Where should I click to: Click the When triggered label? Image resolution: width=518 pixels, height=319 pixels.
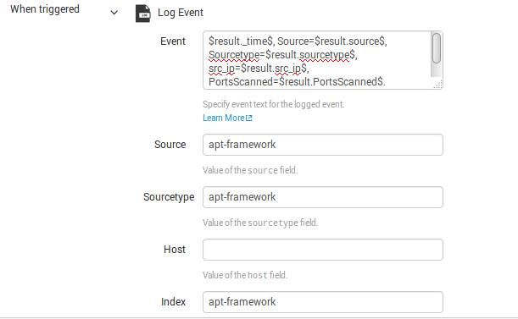(x=45, y=9)
